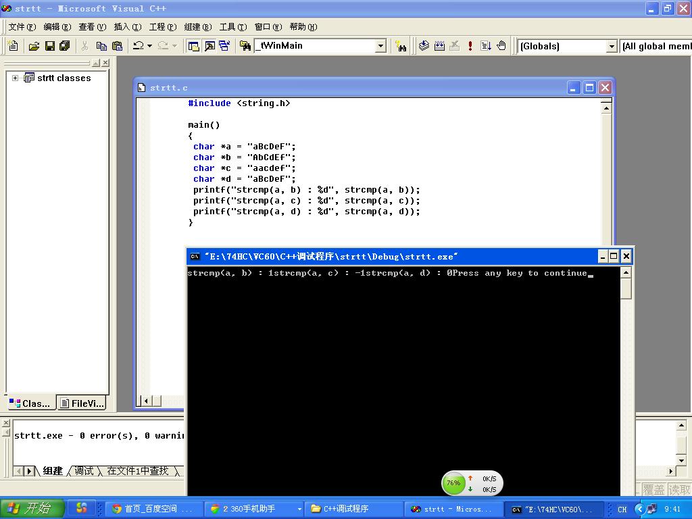Click the 'strtt.exe - 0 error(s)' output line

point(99,436)
